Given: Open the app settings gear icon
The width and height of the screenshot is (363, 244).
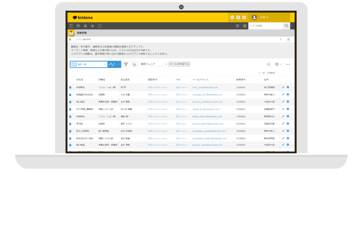Looking at the screenshot, I should pos(277,64).
